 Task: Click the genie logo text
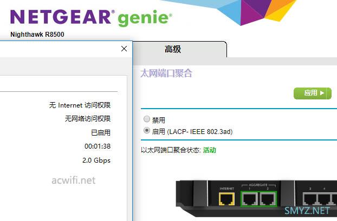point(145,19)
